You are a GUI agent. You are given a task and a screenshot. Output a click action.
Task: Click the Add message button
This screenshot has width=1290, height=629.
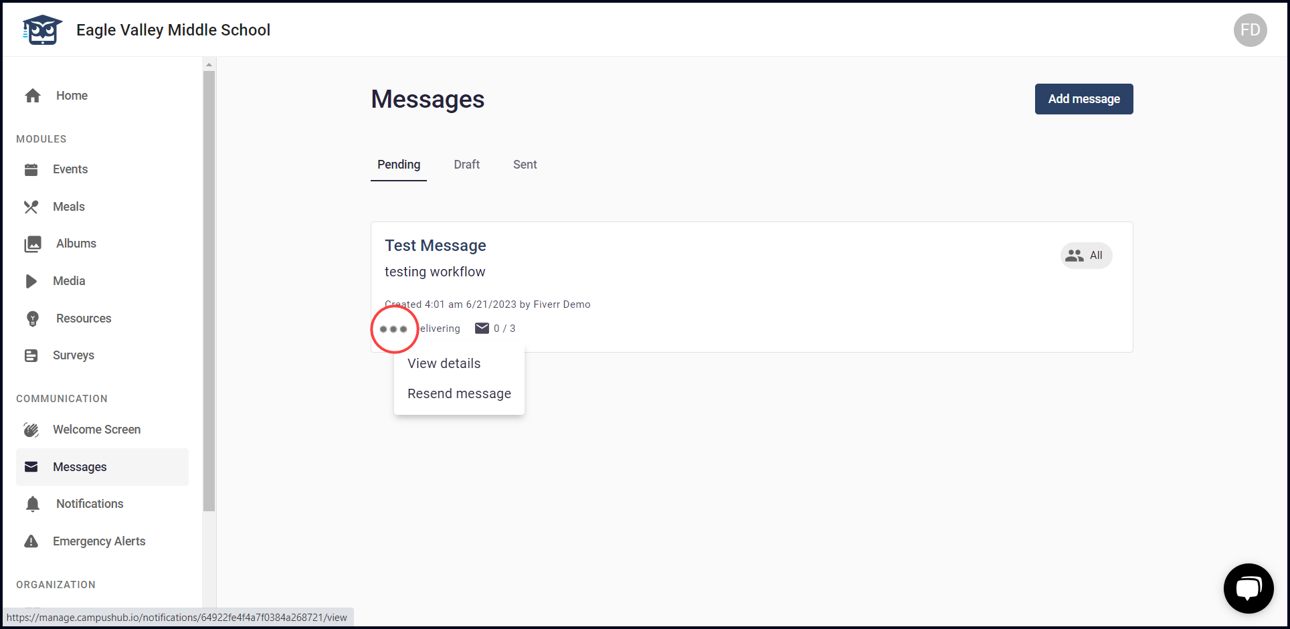(1084, 99)
